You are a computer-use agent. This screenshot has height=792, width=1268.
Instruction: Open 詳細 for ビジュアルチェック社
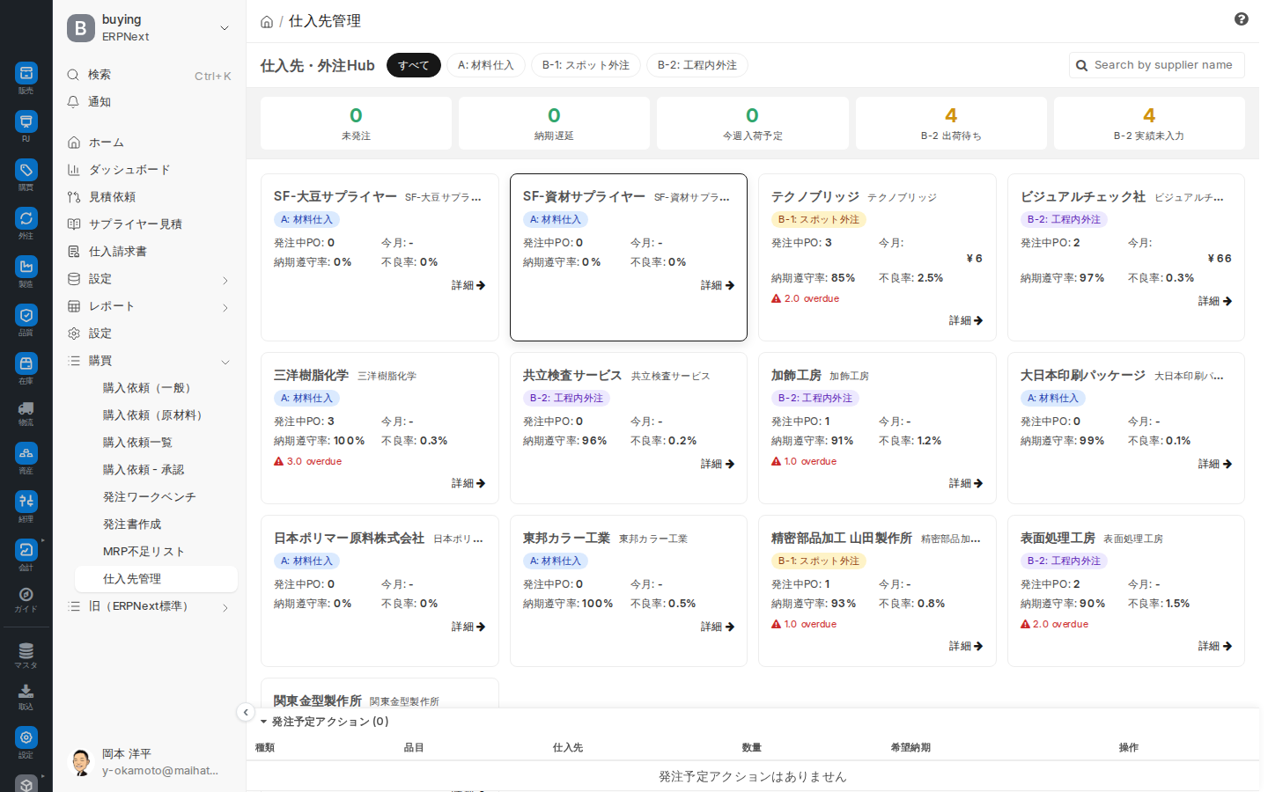point(1215,301)
